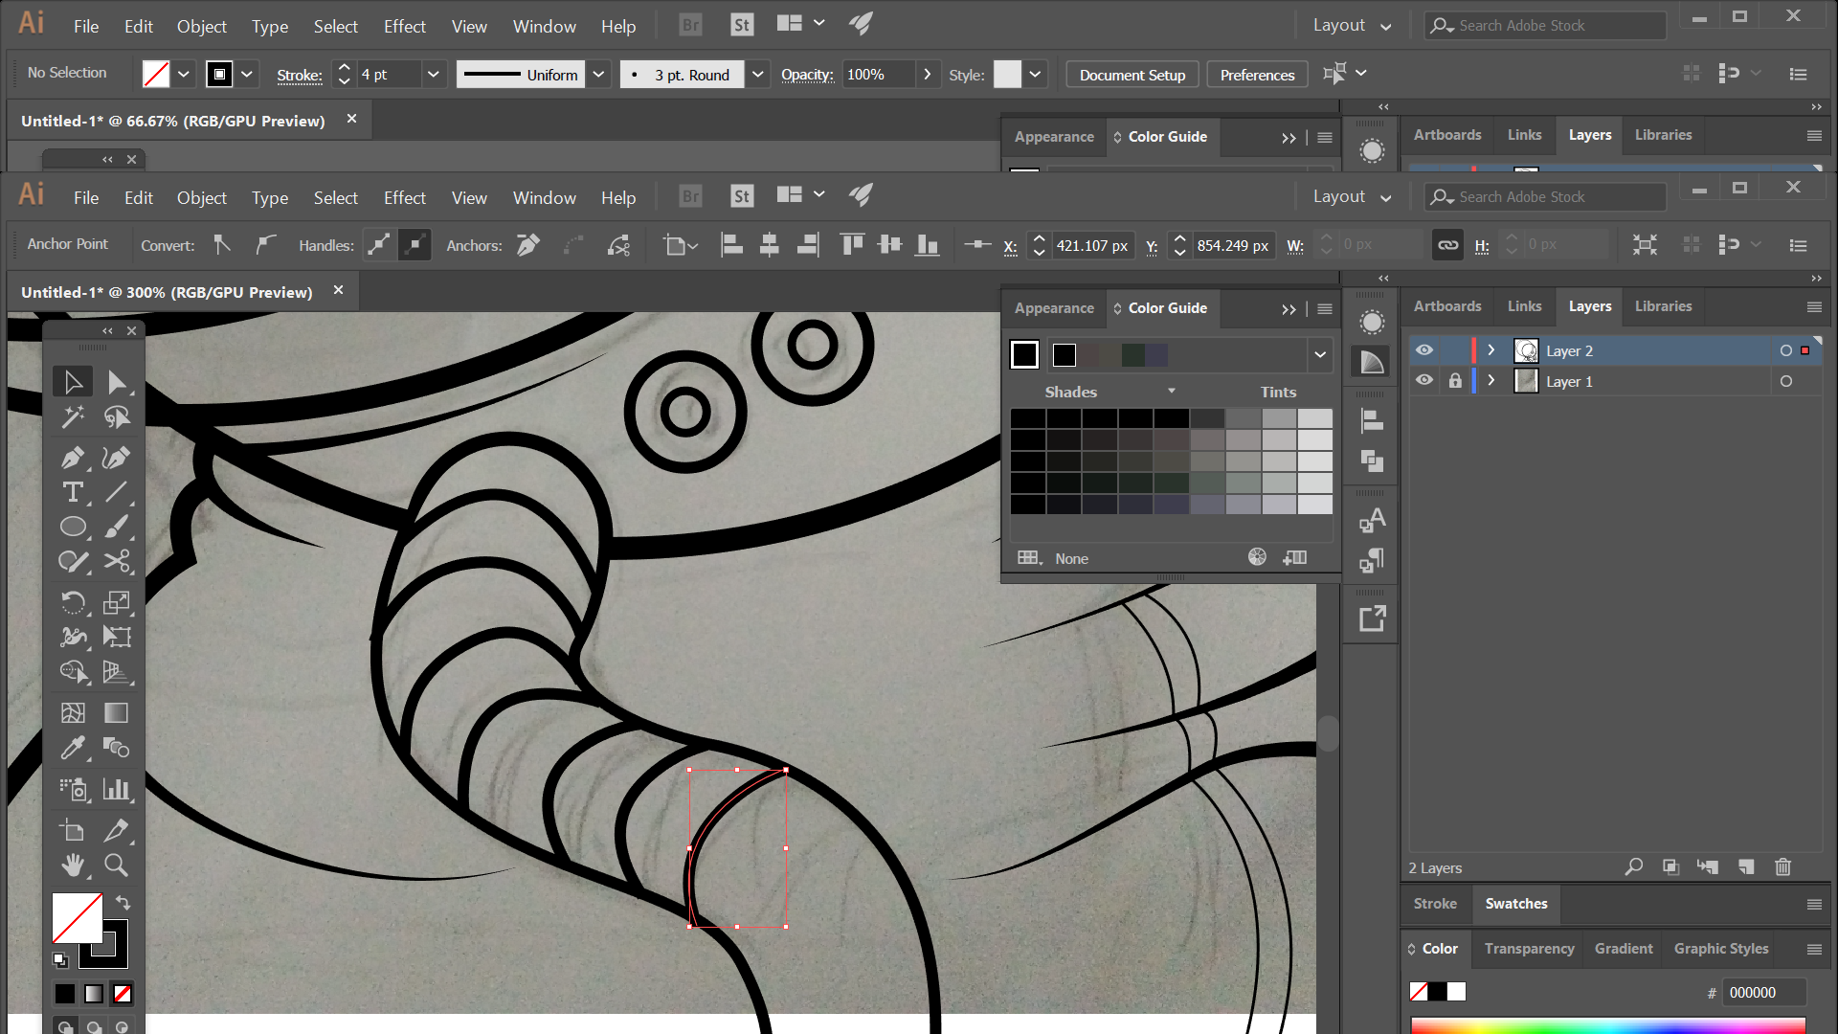1838x1034 pixels.
Task: Toggle constrain width and height link
Action: pos(1448,245)
